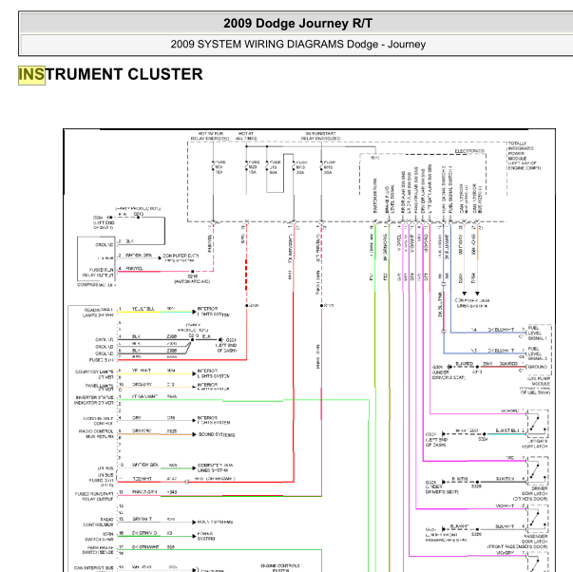The image size is (573, 572).
Task: Click the "FUEL LEVEL SIGNAL 1" connector label
Action: [x=537, y=333]
